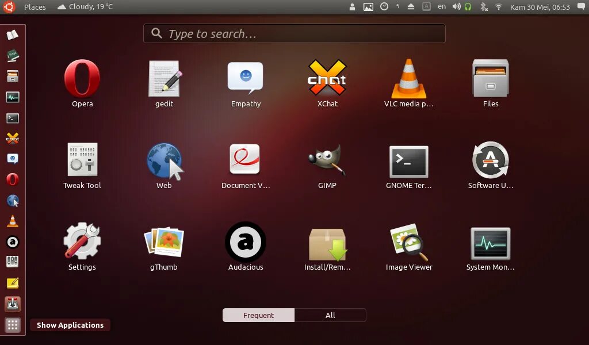Click the Ubuntu logo in the top bar
Screen dimensions: 589x345
(x=9, y=7)
